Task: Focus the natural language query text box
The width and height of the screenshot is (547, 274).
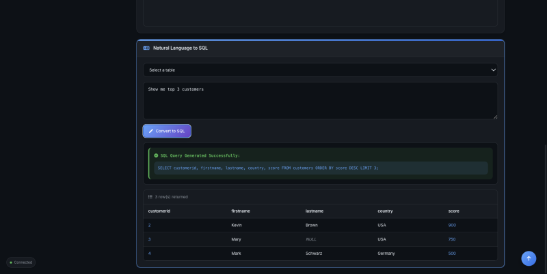Action: click(320, 100)
